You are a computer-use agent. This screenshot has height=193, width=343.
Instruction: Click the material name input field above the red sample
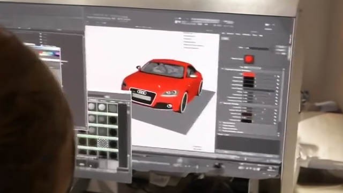(258, 49)
